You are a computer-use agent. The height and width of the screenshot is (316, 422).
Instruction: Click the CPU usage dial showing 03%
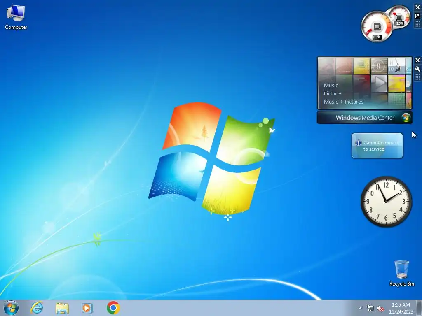click(x=376, y=27)
